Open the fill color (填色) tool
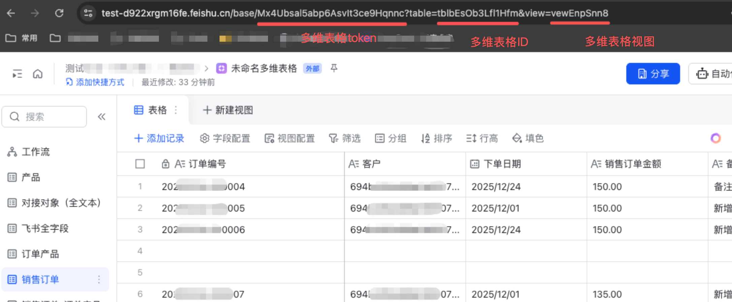The width and height of the screenshot is (732, 302). 528,138
